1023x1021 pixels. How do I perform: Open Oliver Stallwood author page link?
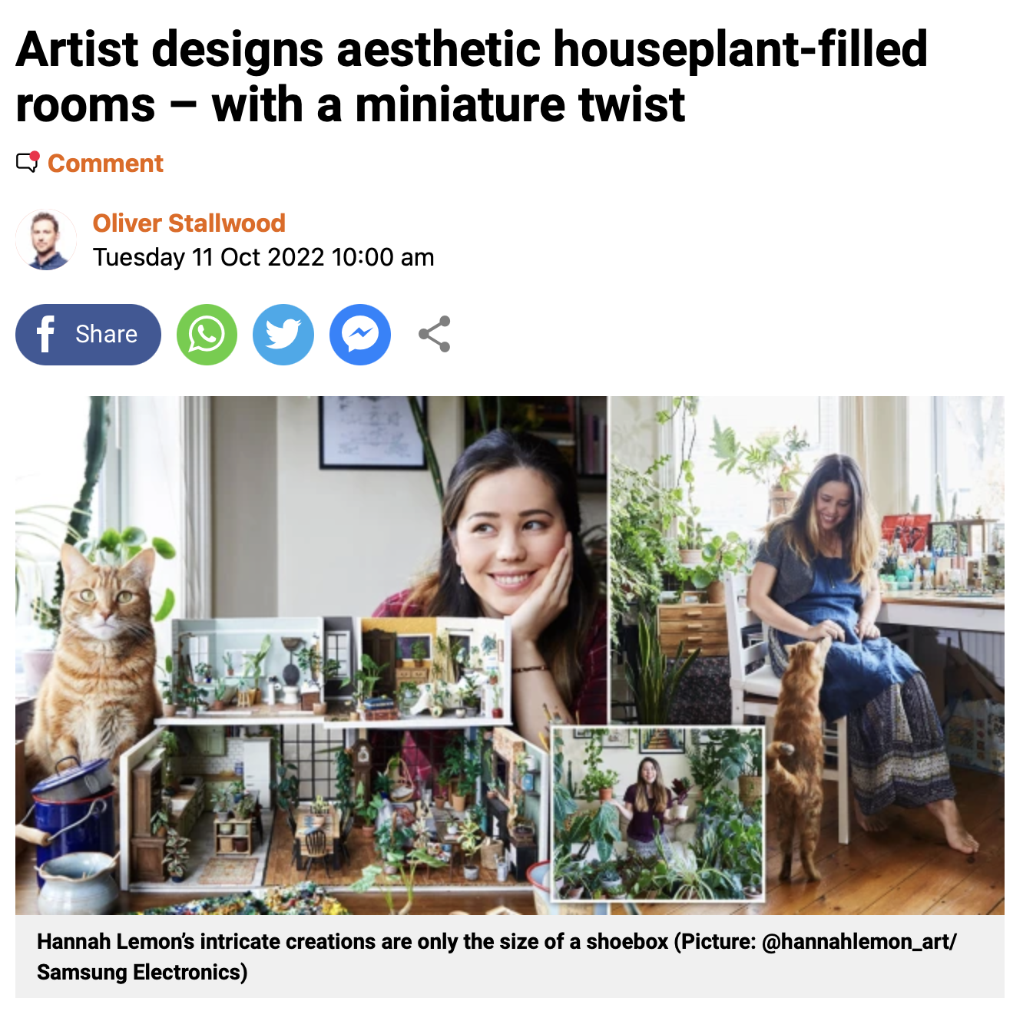point(189,223)
